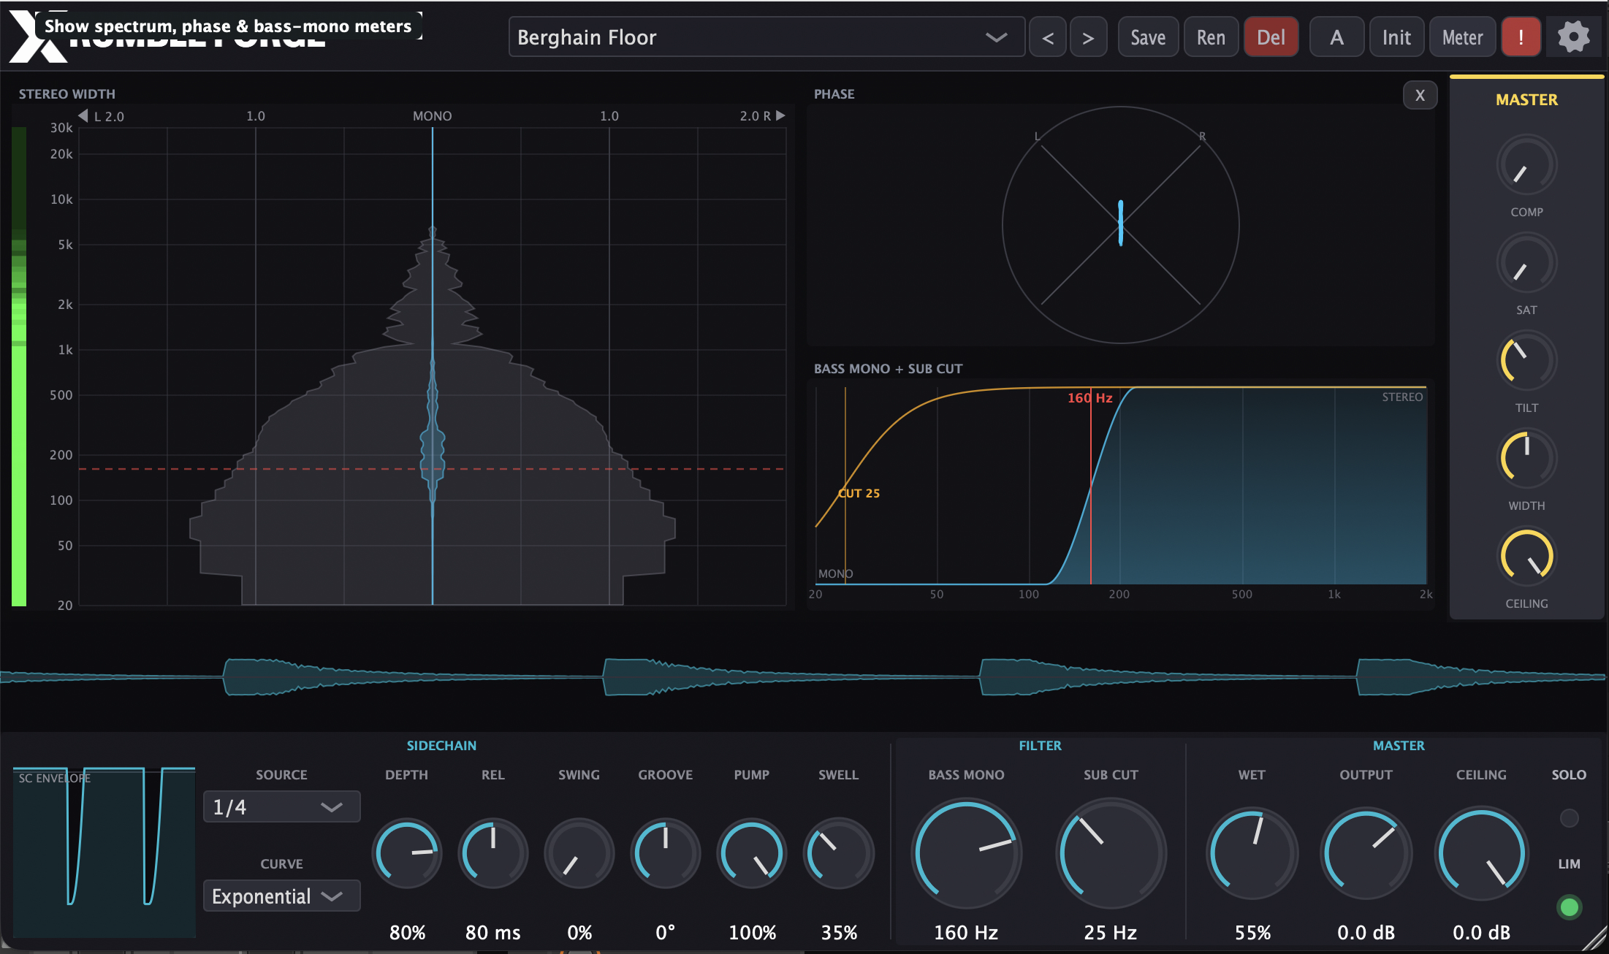
Task: Toggle the Meter view button
Action: pyautogui.click(x=1462, y=37)
